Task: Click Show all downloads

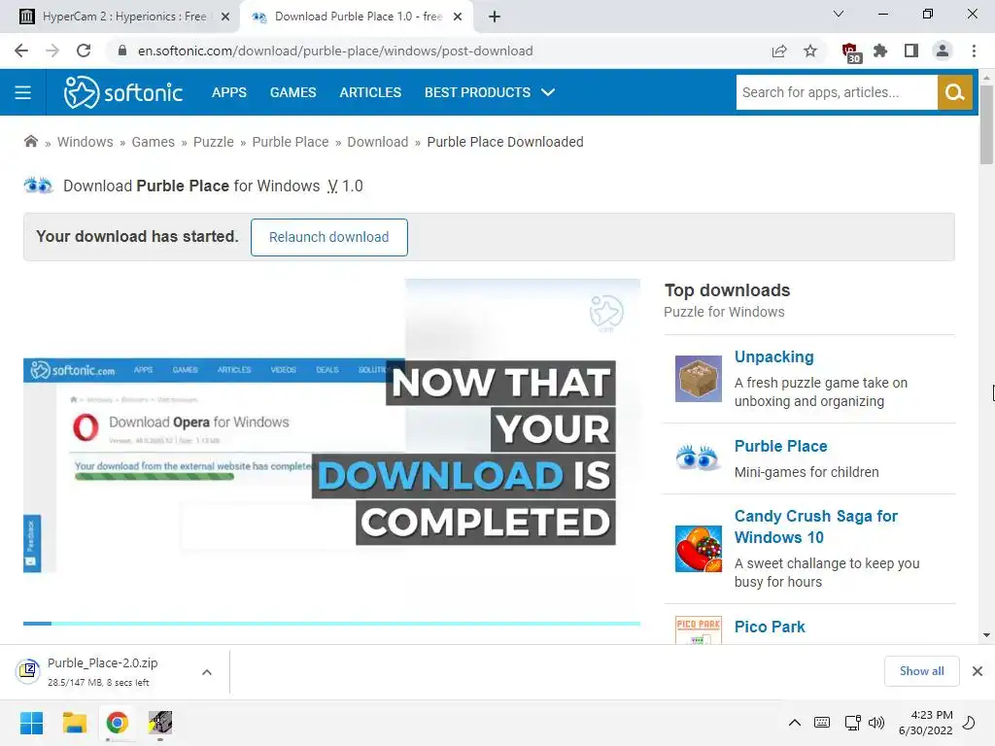Action: pyautogui.click(x=921, y=671)
